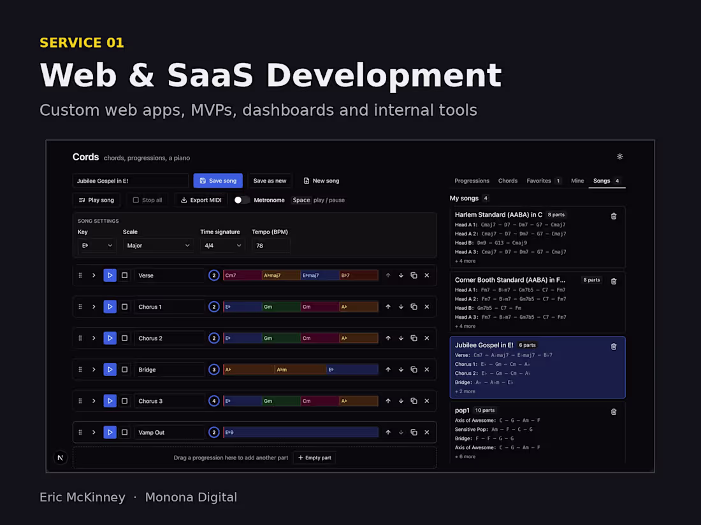Stop the Bridge part playback
The image size is (701, 525).
tap(125, 370)
